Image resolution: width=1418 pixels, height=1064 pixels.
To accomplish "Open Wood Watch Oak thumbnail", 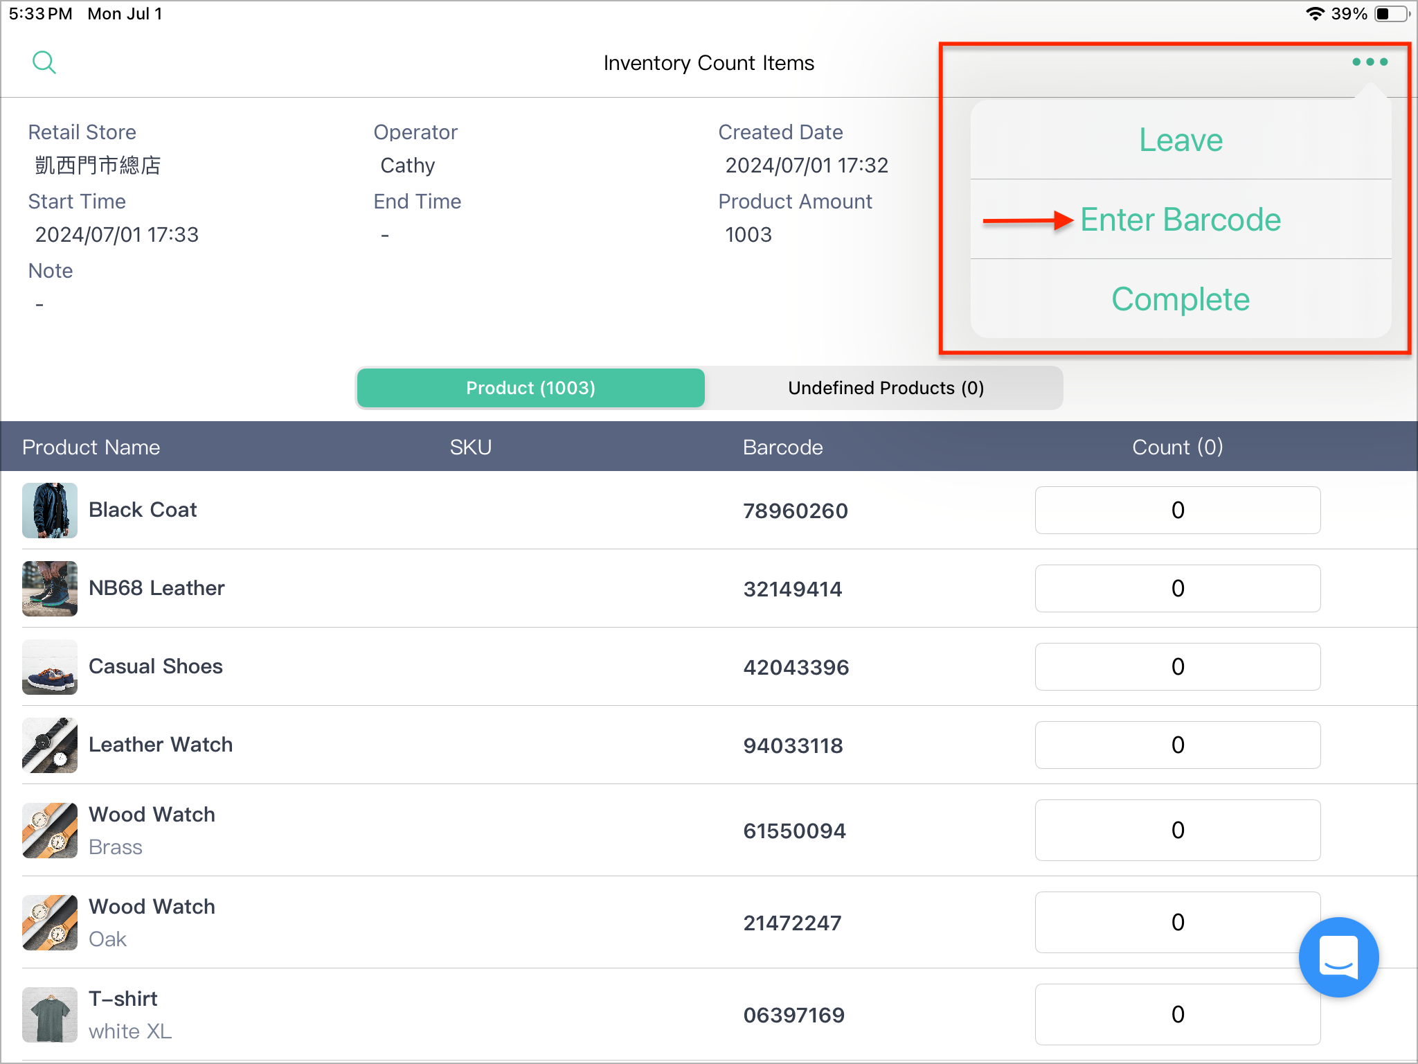I will 50,923.
